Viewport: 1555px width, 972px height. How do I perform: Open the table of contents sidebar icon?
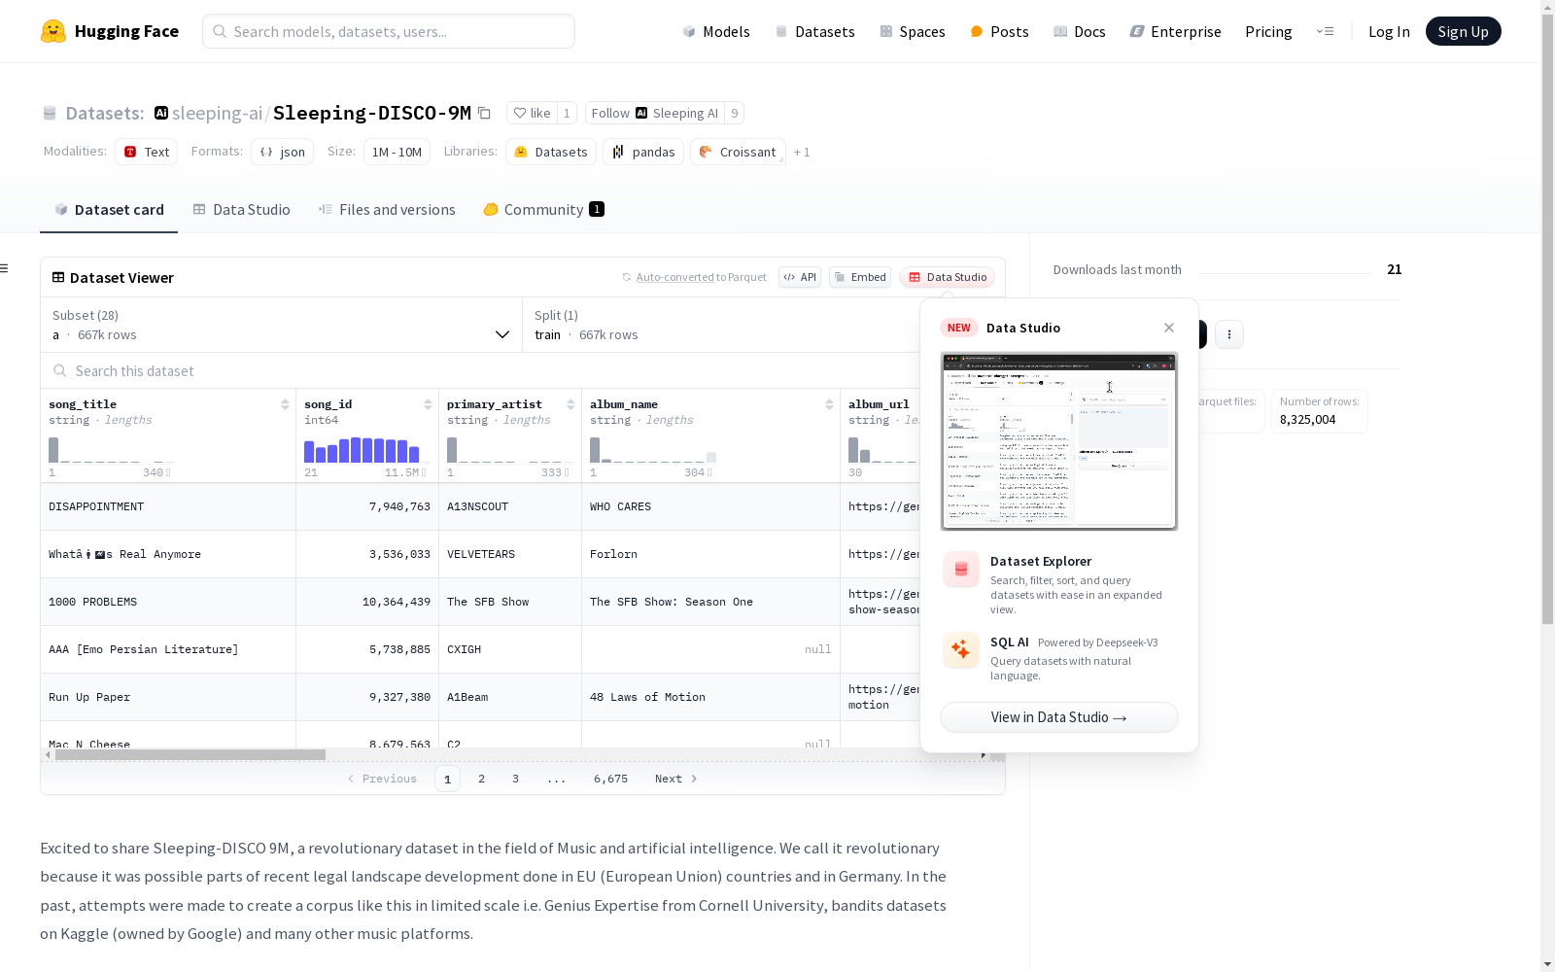point(5,268)
